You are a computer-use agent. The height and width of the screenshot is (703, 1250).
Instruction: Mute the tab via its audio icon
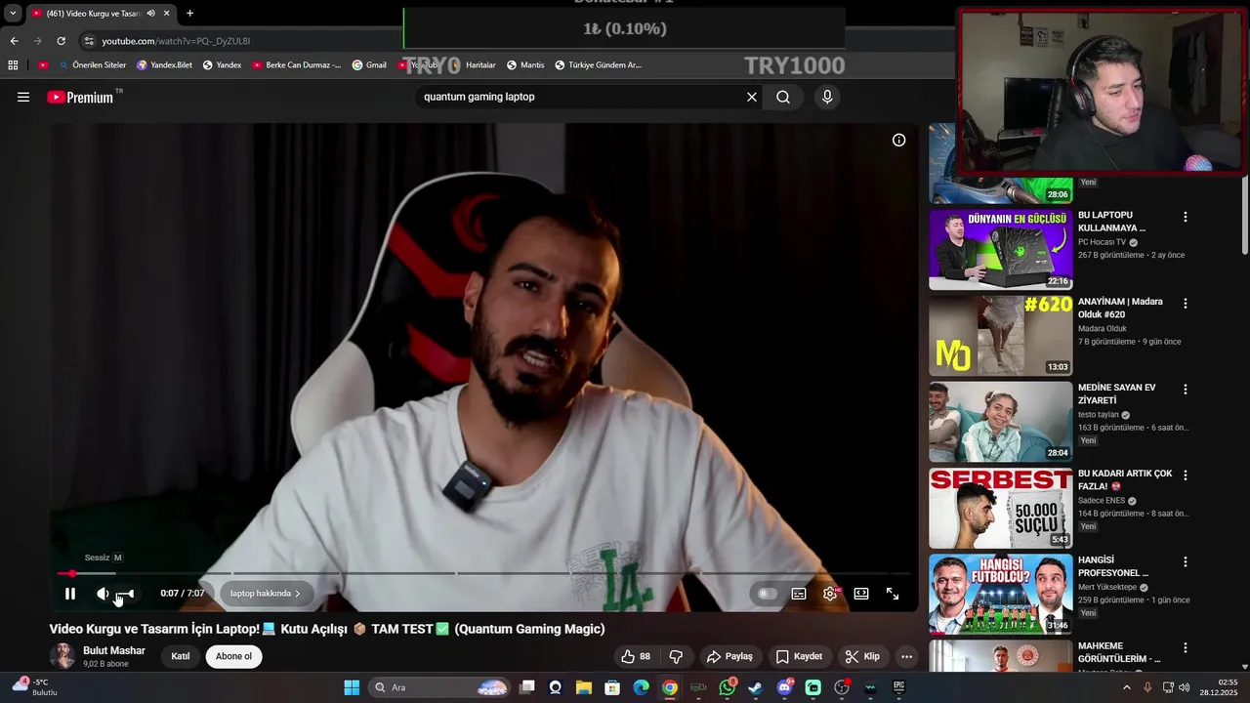pyautogui.click(x=150, y=14)
